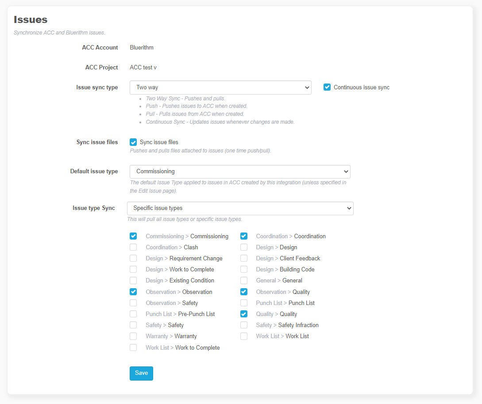This screenshot has height=404, width=482.
Task: Open the Issue sync type dropdown
Action: (220, 88)
